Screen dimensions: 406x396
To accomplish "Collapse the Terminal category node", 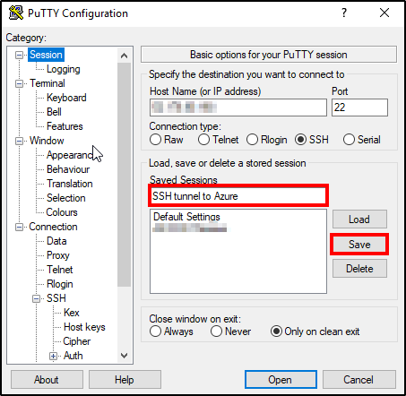I will (x=19, y=83).
